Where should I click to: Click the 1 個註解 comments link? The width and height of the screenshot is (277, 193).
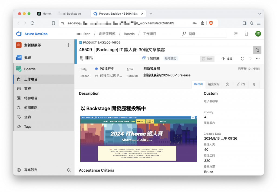pyautogui.click(x=151, y=59)
